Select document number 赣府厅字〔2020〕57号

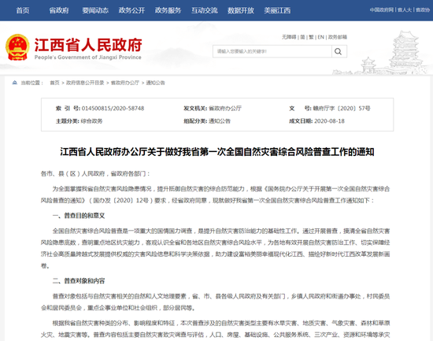(342, 109)
